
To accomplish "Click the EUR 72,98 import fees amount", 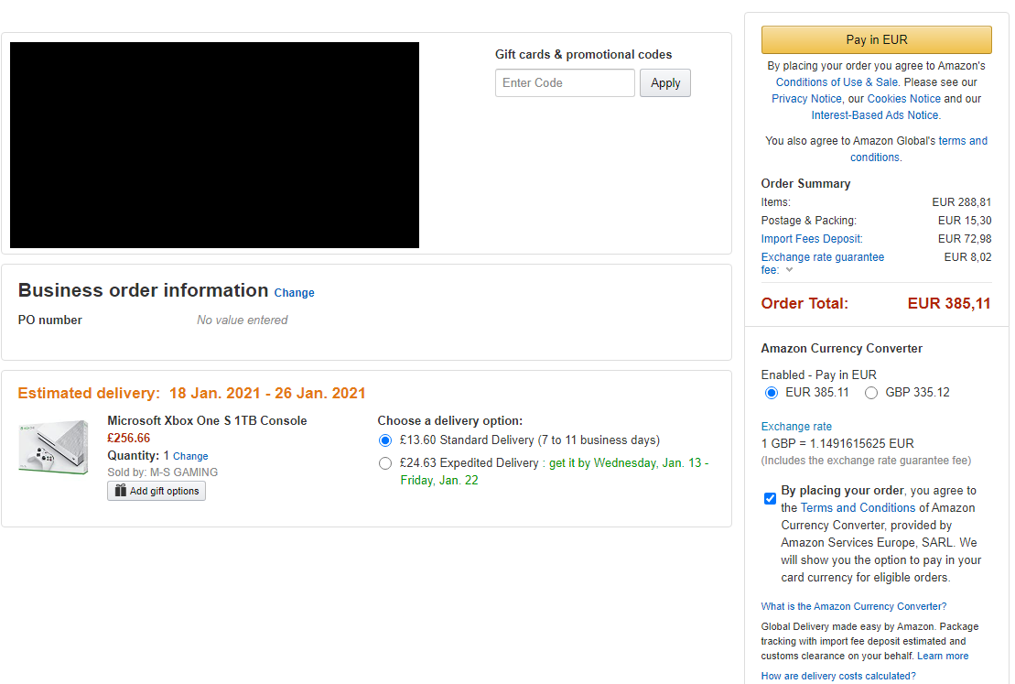I will (965, 239).
